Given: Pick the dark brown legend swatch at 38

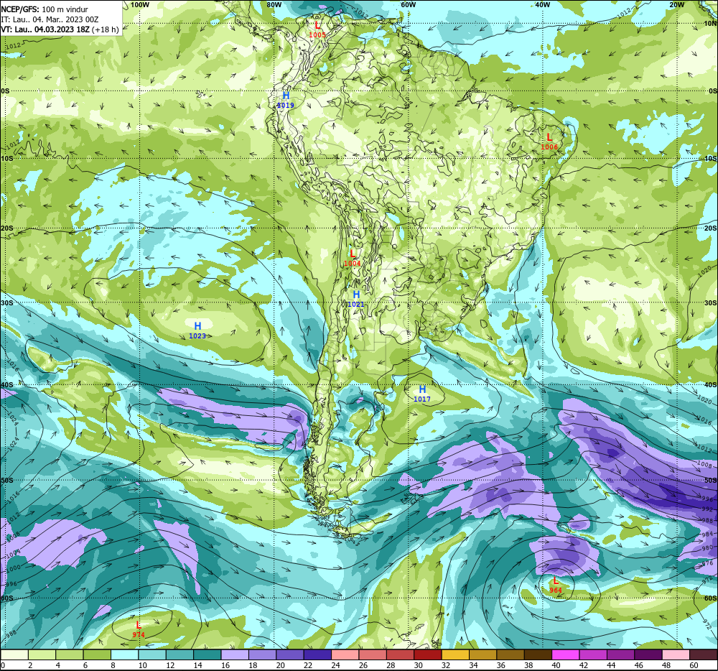Looking at the screenshot, I should 538,655.
